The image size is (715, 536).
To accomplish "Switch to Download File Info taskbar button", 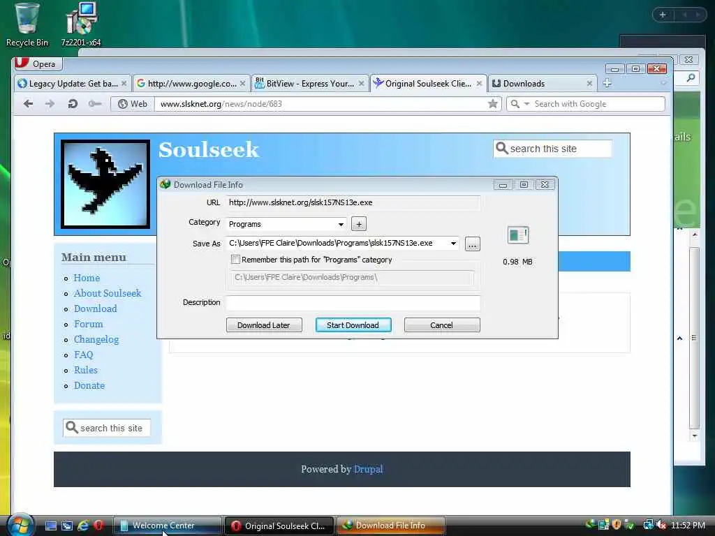I will tap(391, 526).
